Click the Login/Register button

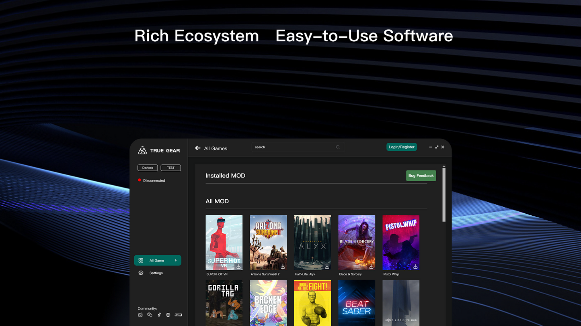pyautogui.click(x=401, y=147)
